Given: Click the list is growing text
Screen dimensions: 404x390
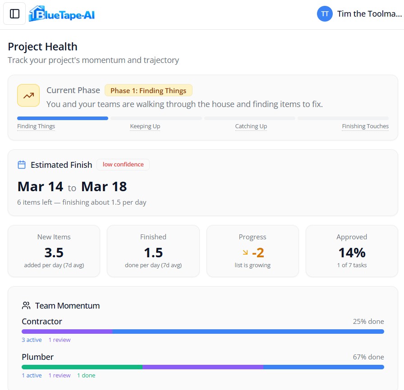Looking at the screenshot, I should pyautogui.click(x=252, y=265).
